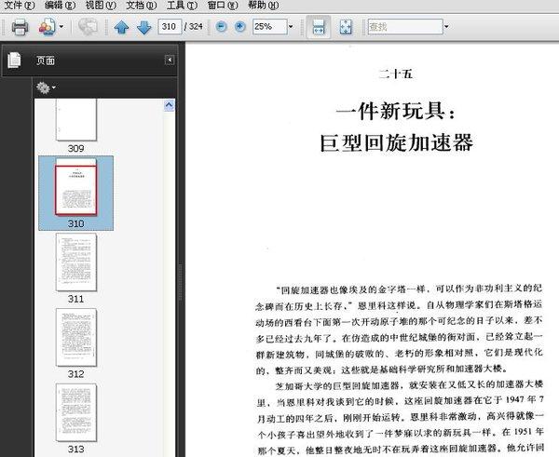
Task: Open the 工具 menu
Action: point(182,6)
